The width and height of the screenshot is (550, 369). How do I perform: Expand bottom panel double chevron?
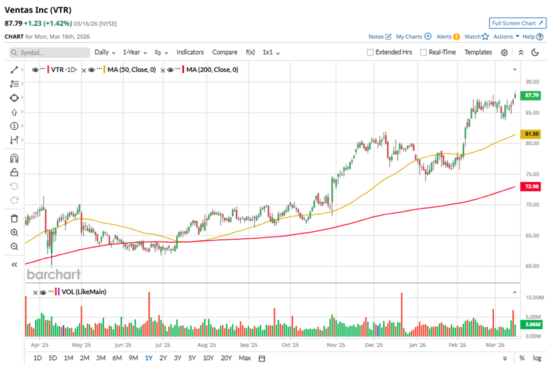point(505,359)
